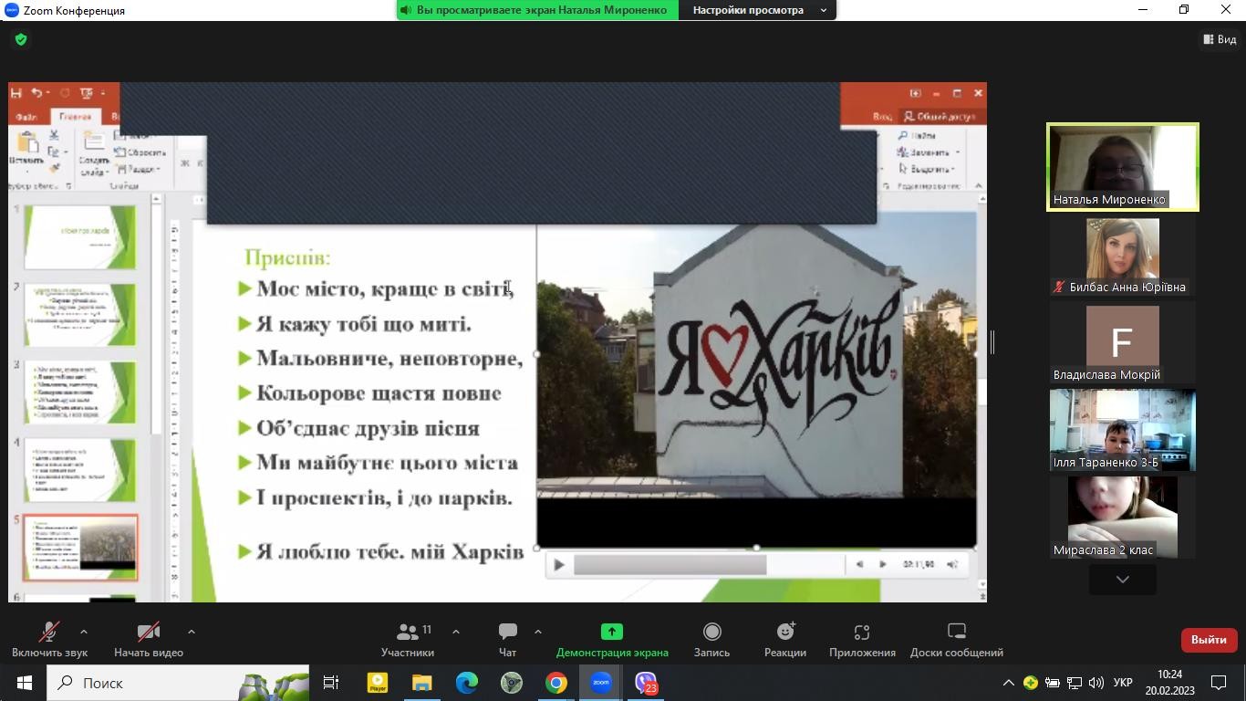Image resolution: width=1246 pixels, height=701 pixels.
Task: Open the Чат chat panel
Action: (x=508, y=640)
